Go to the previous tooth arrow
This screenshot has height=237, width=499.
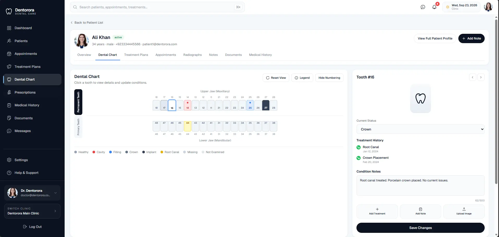[472, 77]
